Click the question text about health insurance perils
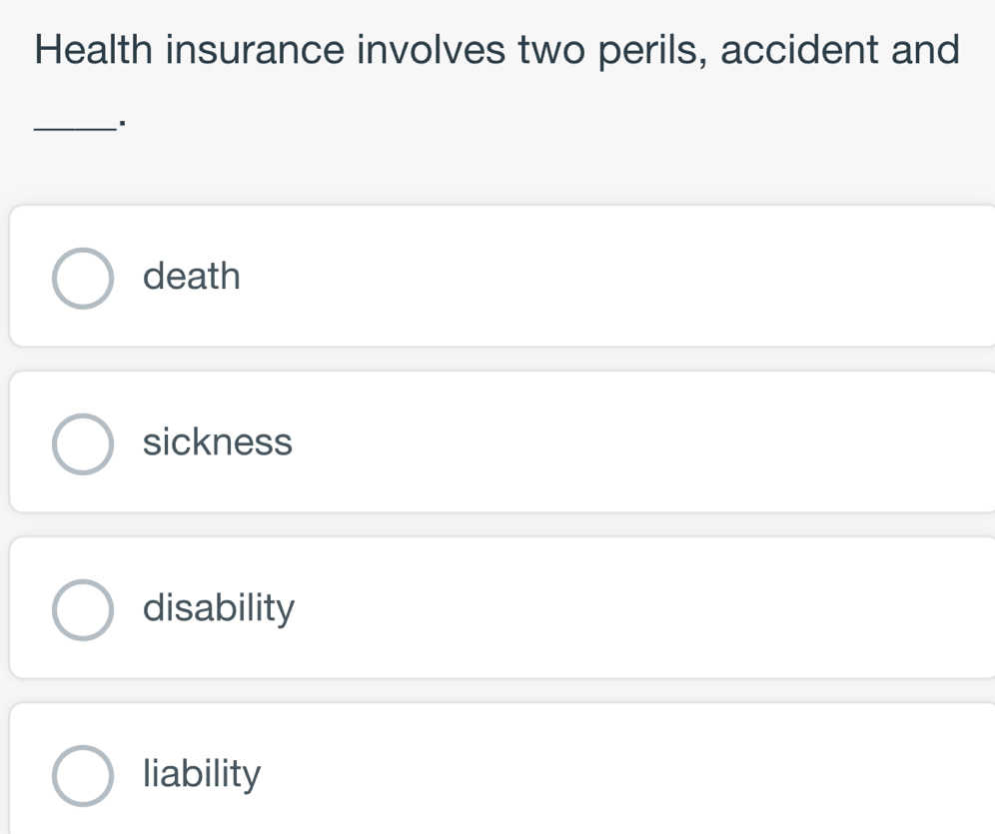Screen dimensions: 995x834 pos(497,49)
